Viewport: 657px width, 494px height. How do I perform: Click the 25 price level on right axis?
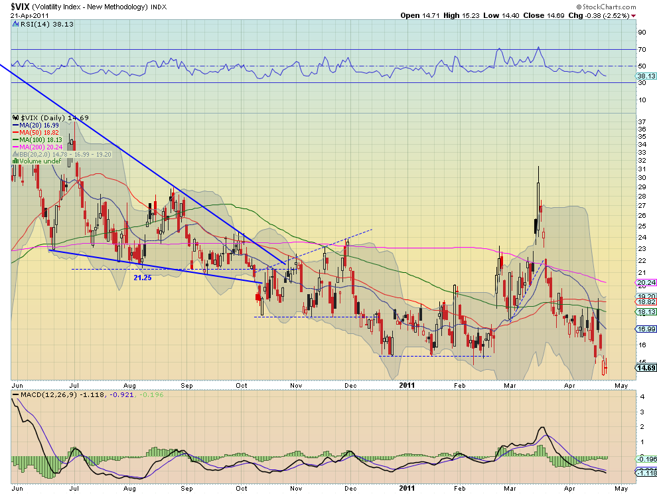click(x=642, y=226)
